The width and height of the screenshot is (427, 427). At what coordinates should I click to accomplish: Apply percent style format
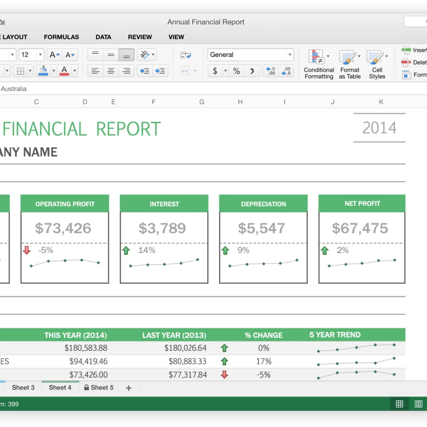tap(237, 71)
